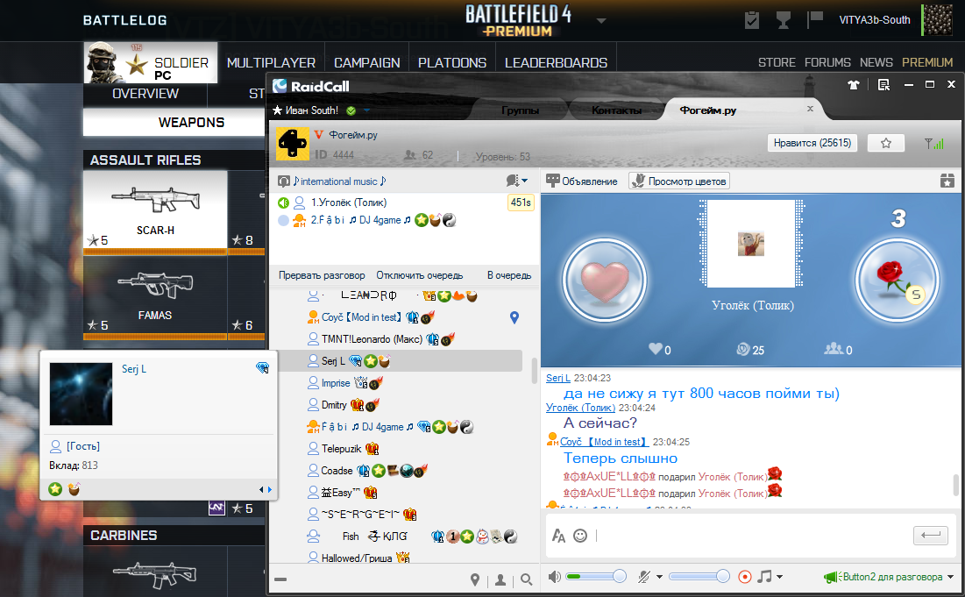Viewport: 965px width, 597px height.
Task: Open the RaidCall skin (t-shirt) icon
Action: tap(853, 85)
